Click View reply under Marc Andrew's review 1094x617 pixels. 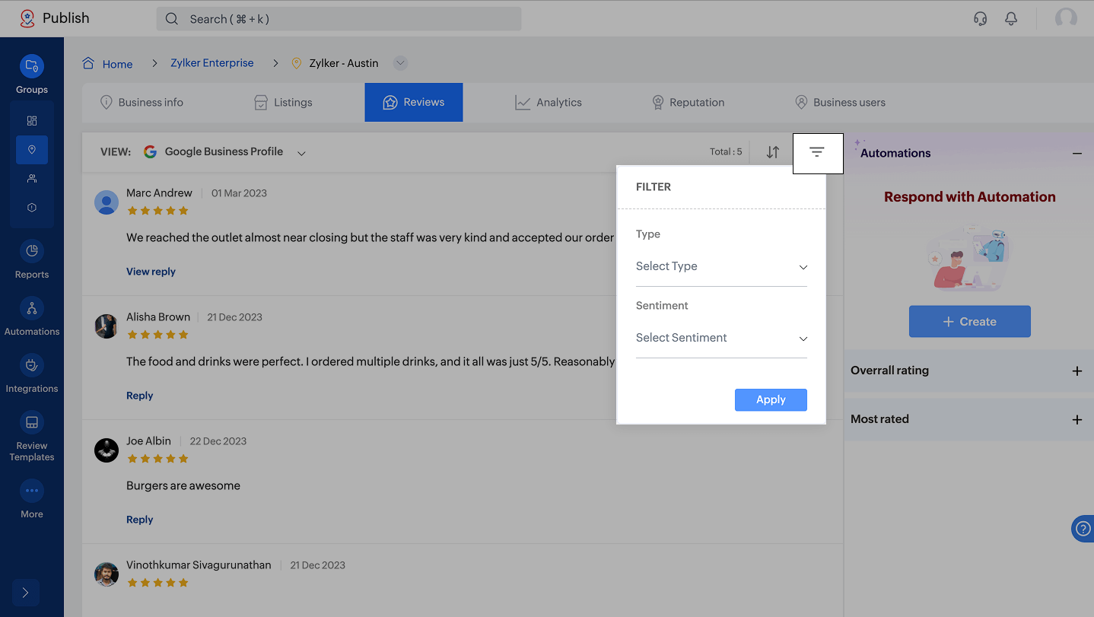click(x=151, y=272)
